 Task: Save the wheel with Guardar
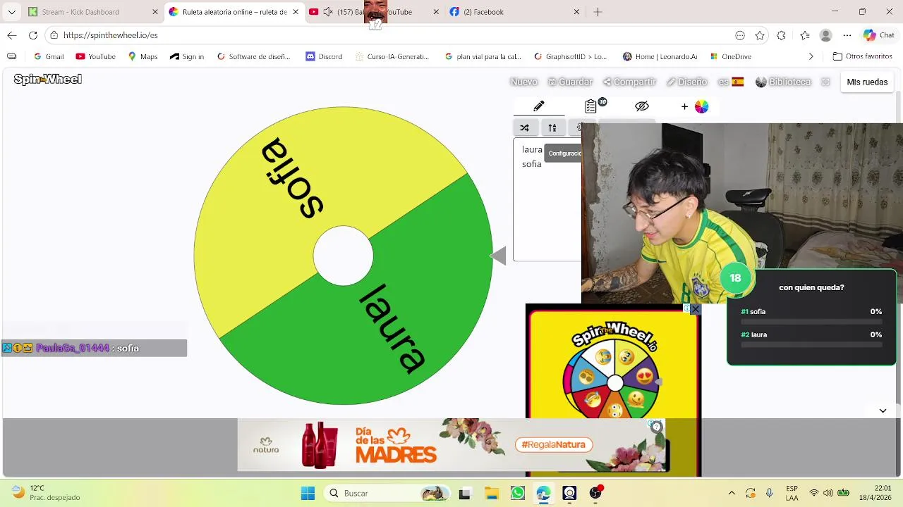[570, 82]
